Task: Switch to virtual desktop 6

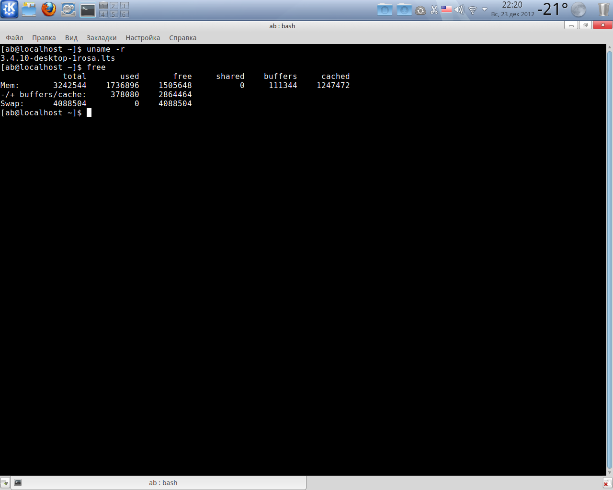Action: 124,14
